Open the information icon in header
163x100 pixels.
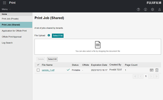coord(145,10)
